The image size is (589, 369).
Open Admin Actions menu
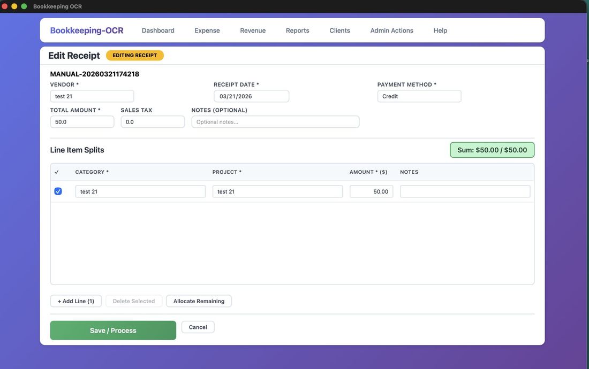[x=391, y=30]
